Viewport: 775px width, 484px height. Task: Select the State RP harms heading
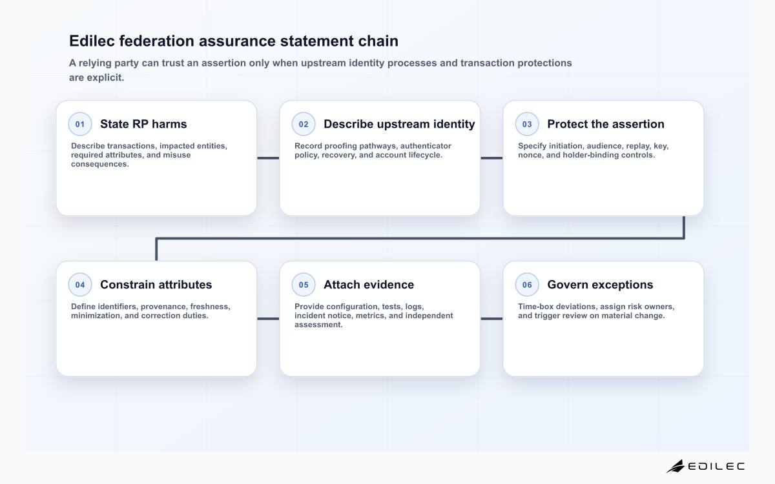143,124
